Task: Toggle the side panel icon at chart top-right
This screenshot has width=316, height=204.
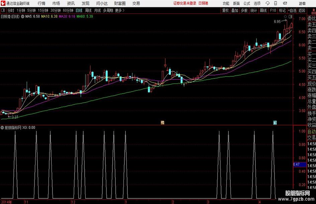Action: (x=290, y=16)
